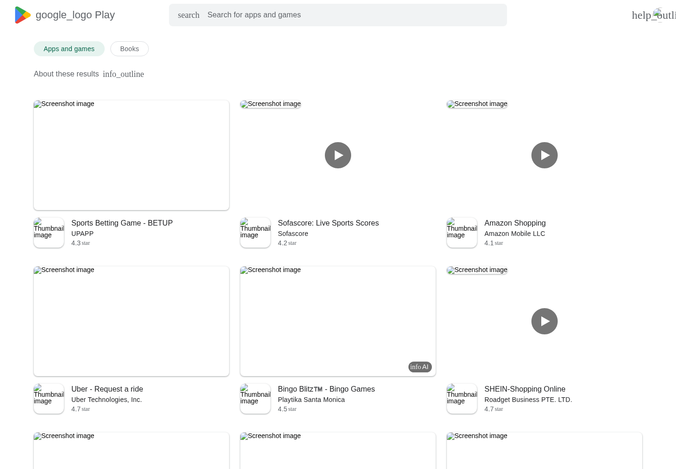676x469 pixels.
Task: Click the AI info badge on Bingo Blitz screenshot
Action: pyautogui.click(x=420, y=367)
